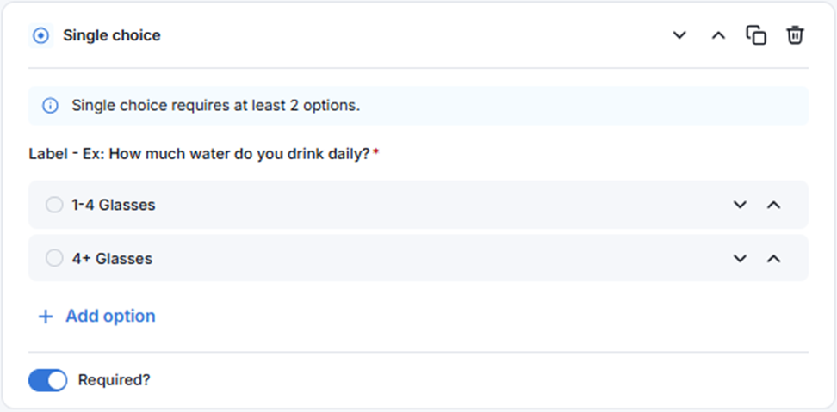This screenshot has height=412, width=837.
Task: Select the 1-4 Glasses radio button
Action: [x=54, y=205]
